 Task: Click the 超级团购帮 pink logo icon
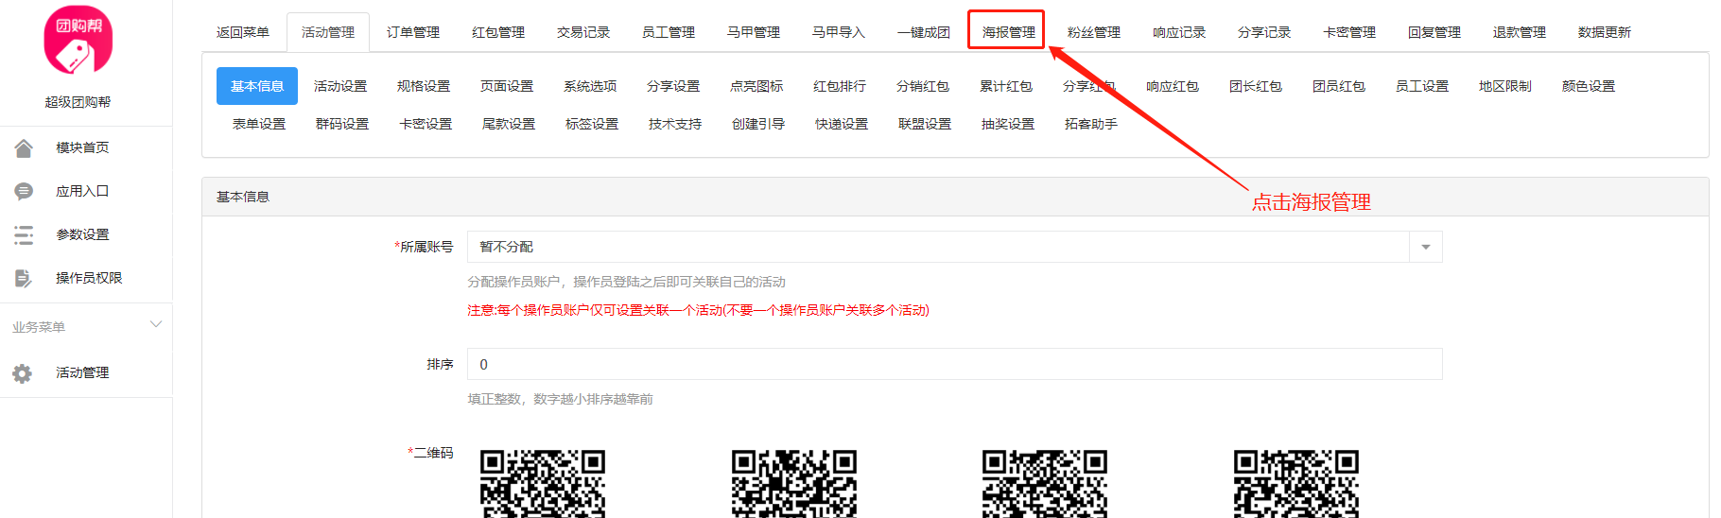click(78, 41)
